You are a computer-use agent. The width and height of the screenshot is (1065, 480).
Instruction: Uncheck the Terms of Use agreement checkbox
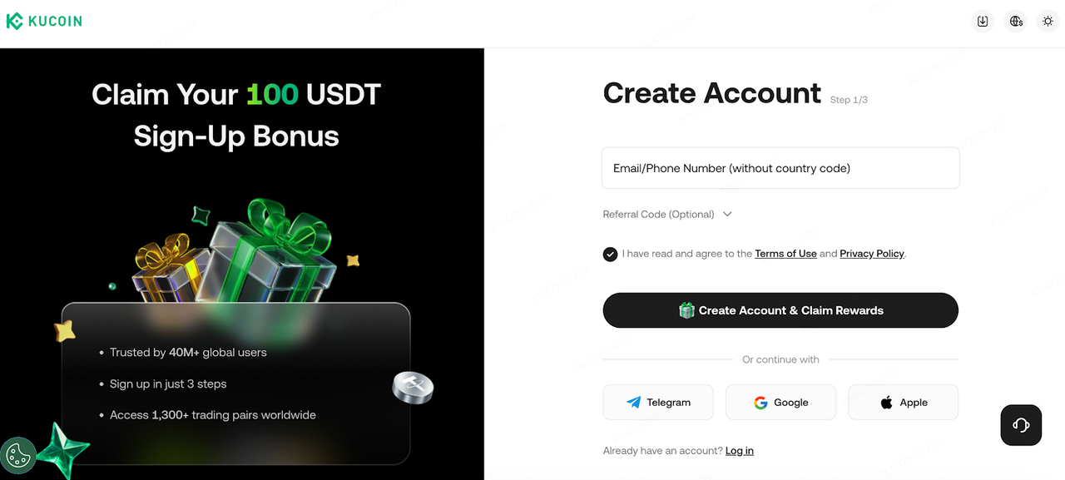(x=610, y=254)
